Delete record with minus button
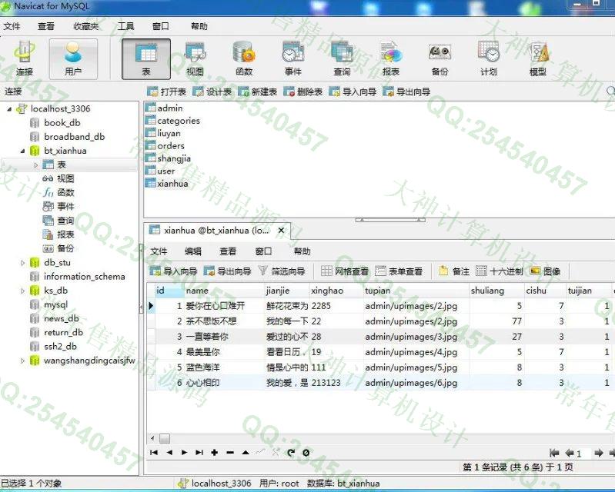Image resolution: width=615 pixels, height=492 pixels. click(x=230, y=453)
